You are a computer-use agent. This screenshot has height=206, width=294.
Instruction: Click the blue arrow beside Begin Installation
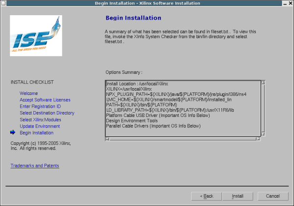[13, 133]
